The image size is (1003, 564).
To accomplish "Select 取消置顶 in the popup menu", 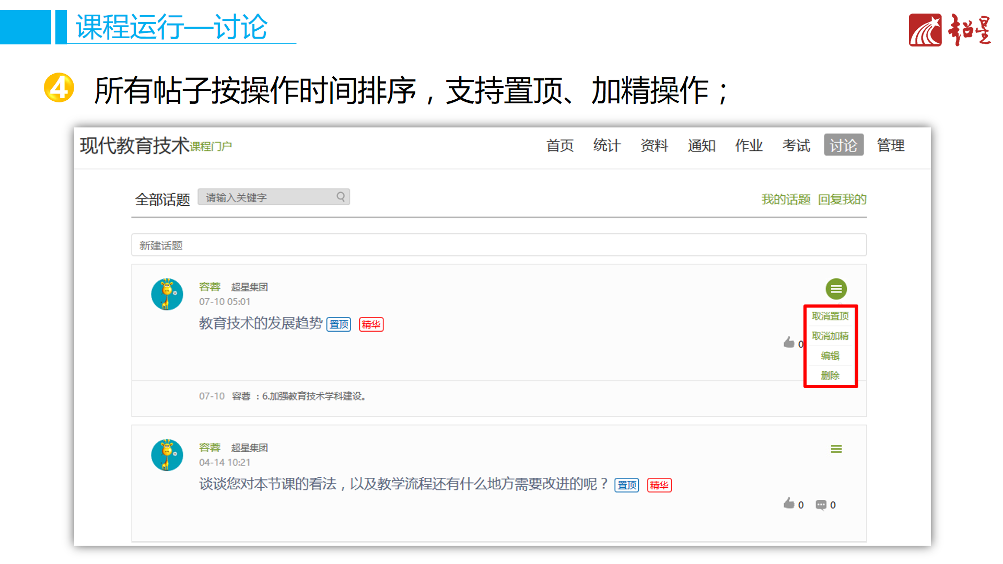I will click(830, 316).
